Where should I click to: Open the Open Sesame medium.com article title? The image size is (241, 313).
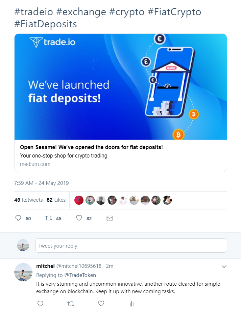91,147
